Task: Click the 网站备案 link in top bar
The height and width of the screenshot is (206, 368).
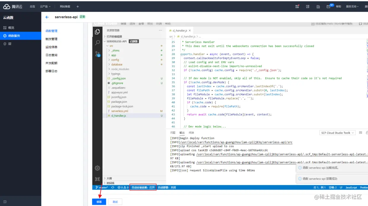Action: 65,7
